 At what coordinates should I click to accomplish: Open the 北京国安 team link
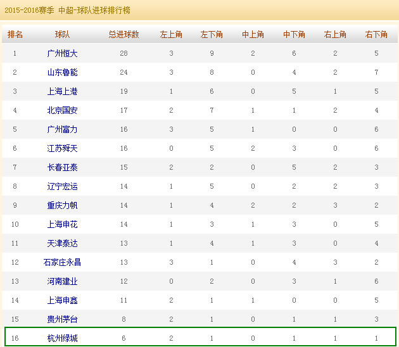pos(62,110)
